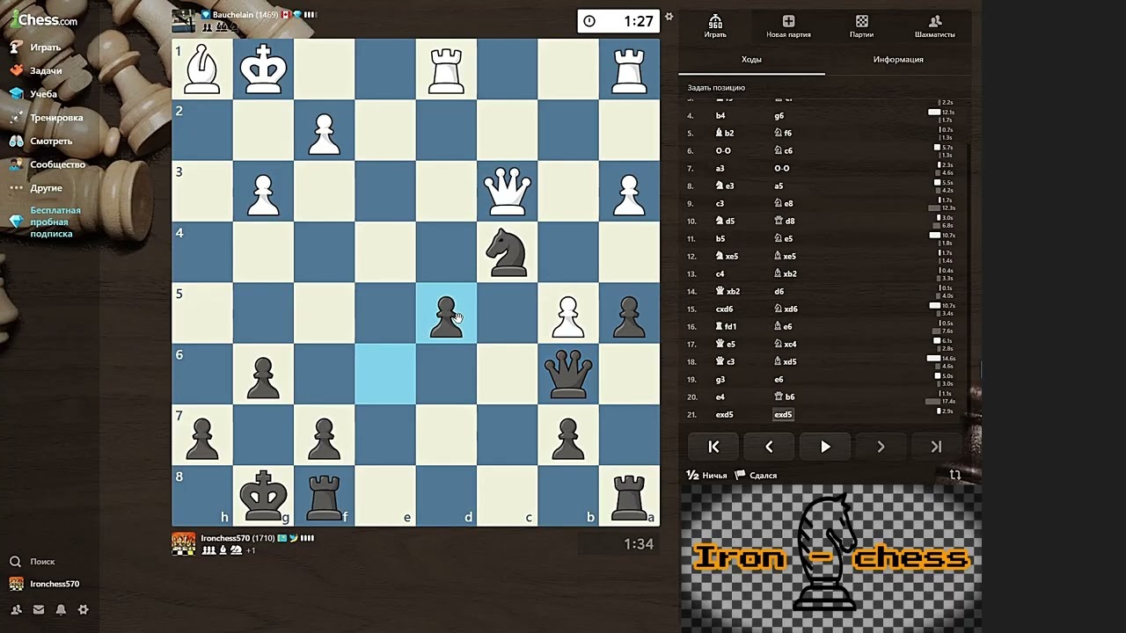Click the white king on g1

click(264, 69)
